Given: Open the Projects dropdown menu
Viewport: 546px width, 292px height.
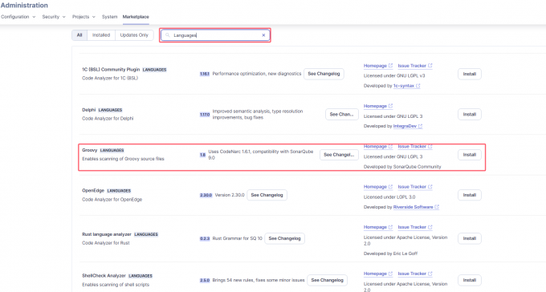Looking at the screenshot, I should pos(84,17).
